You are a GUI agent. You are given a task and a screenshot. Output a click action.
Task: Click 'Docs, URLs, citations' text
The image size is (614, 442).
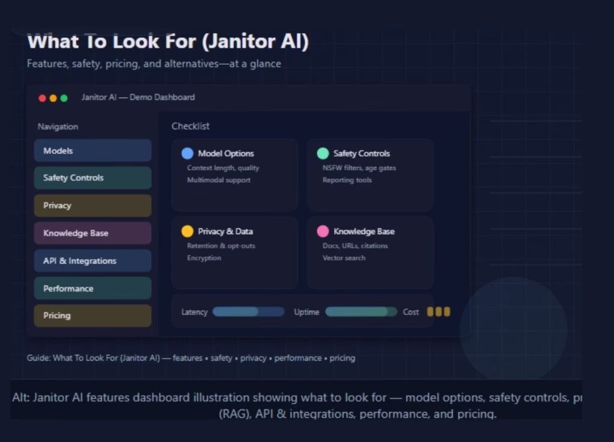point(355,246)
